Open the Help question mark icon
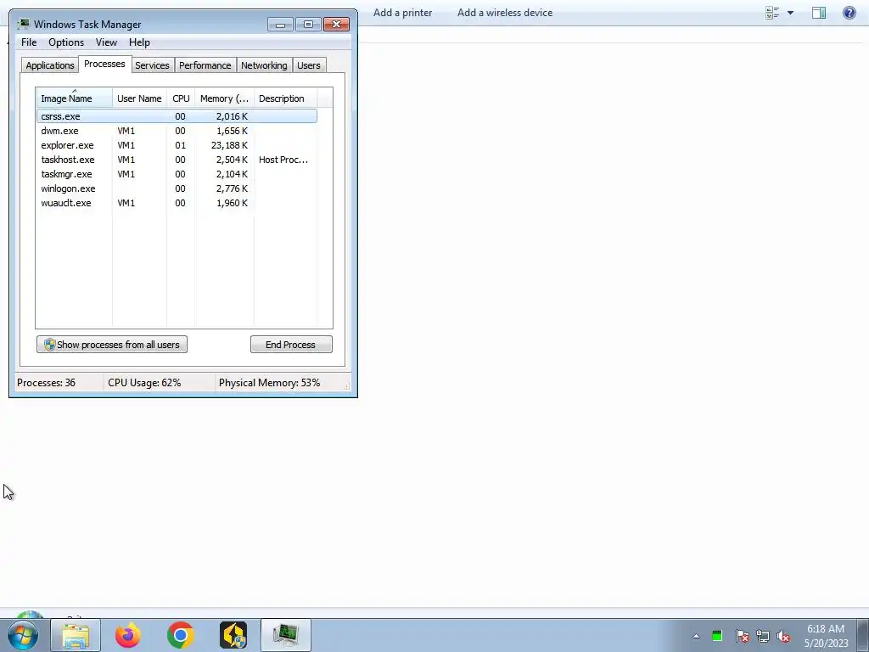This screenshot has width=869, height=652. coord(849,13)
